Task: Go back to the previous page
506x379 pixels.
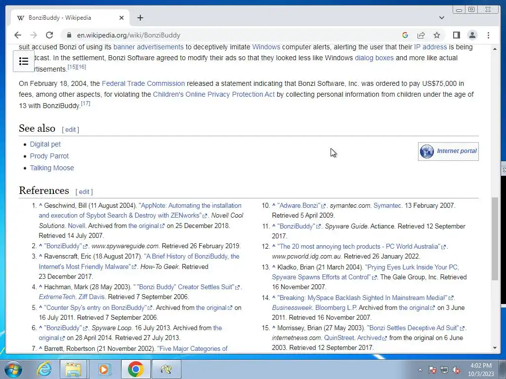Action: click(x=18, y=35)
